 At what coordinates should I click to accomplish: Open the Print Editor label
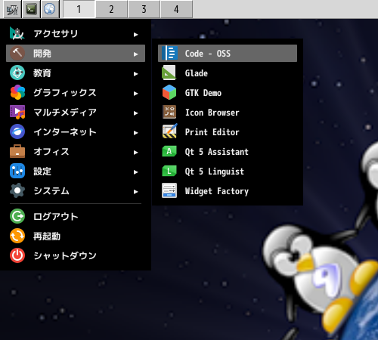(x=212, y=132)
